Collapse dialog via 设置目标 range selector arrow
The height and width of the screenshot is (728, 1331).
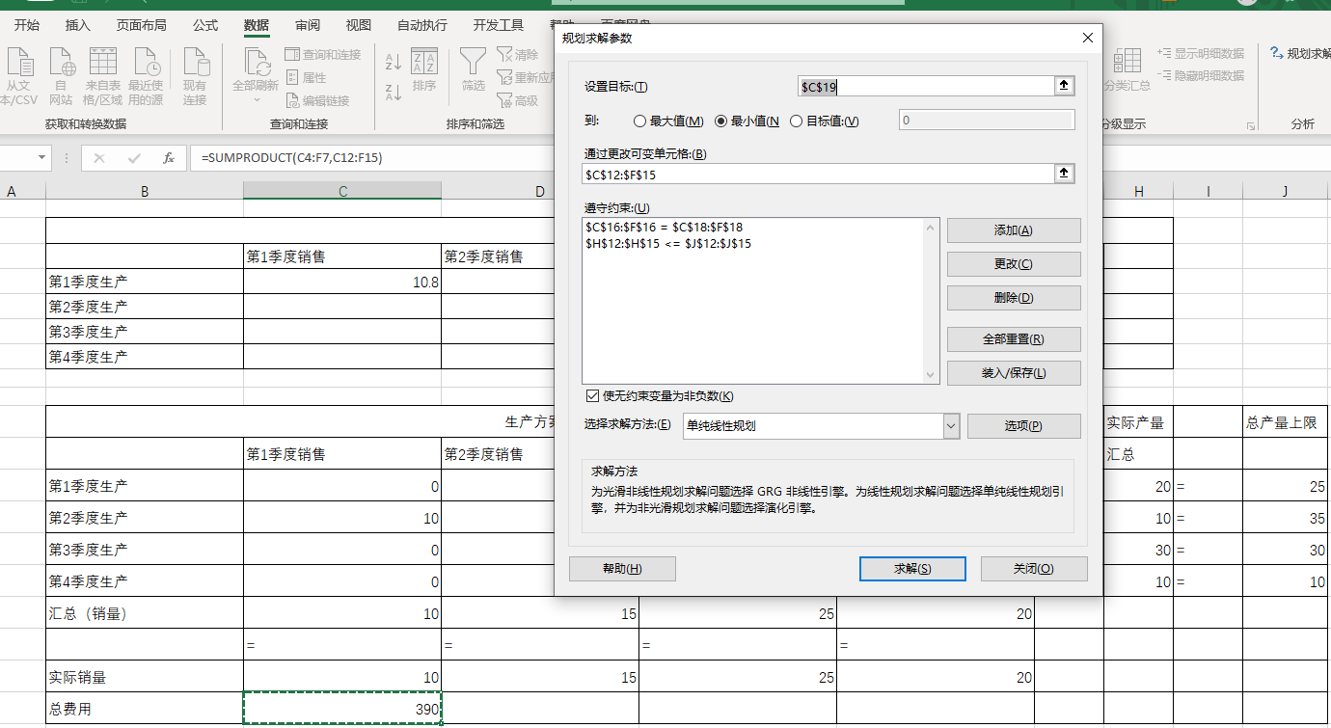point(1064,87)
